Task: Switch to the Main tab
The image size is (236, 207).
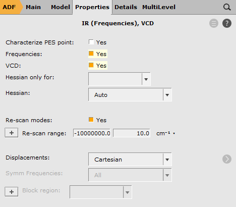Action: (33, 7)
